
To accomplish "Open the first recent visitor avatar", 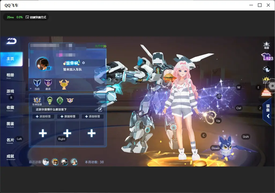I will coord(46,162).
